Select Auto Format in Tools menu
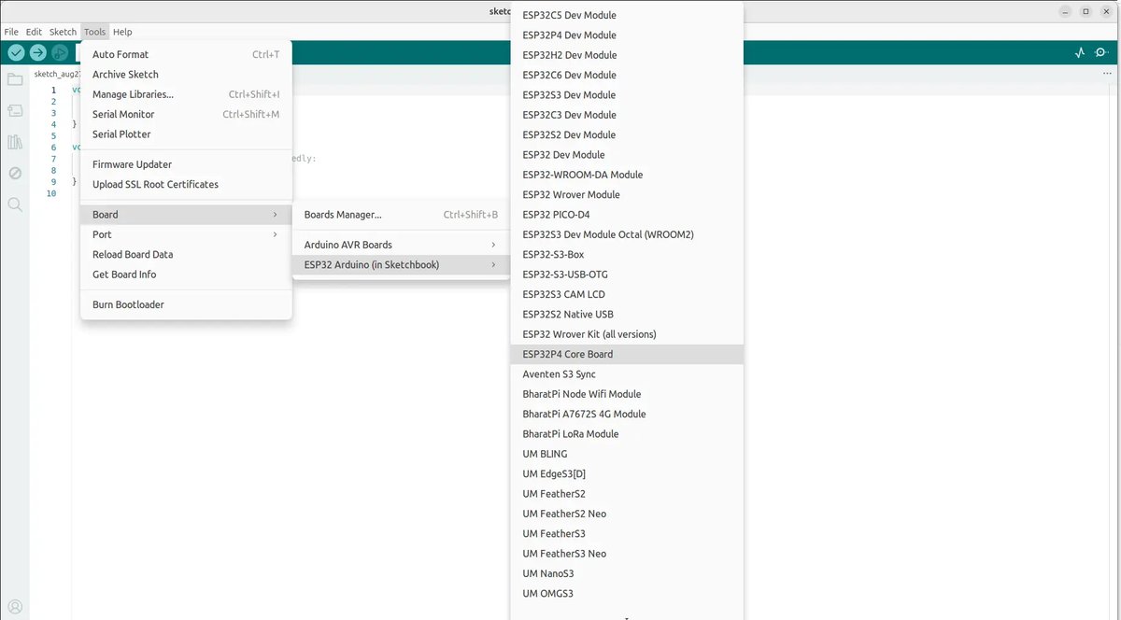Image resolution: width=1121 pixels, height=620 pixels. coord(186,54)
